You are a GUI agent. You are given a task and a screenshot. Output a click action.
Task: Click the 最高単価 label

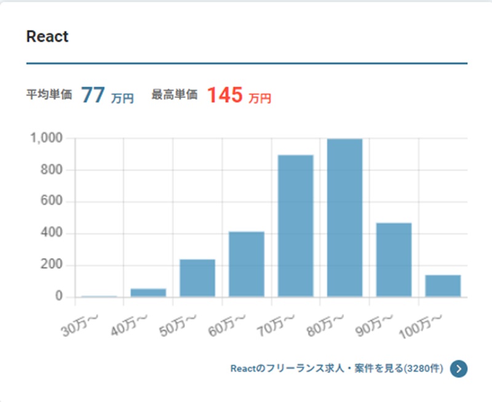point(174,95)
